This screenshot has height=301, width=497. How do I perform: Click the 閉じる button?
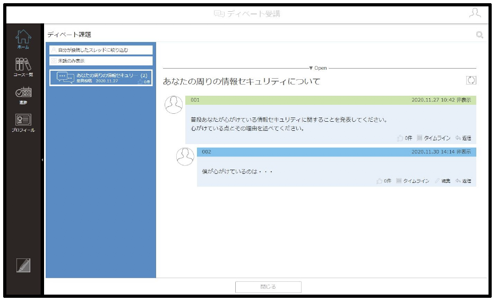[x=268, y=287]
